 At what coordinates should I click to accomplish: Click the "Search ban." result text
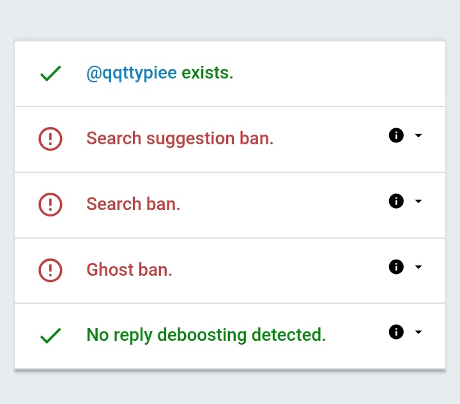click(x=133, y=204)
